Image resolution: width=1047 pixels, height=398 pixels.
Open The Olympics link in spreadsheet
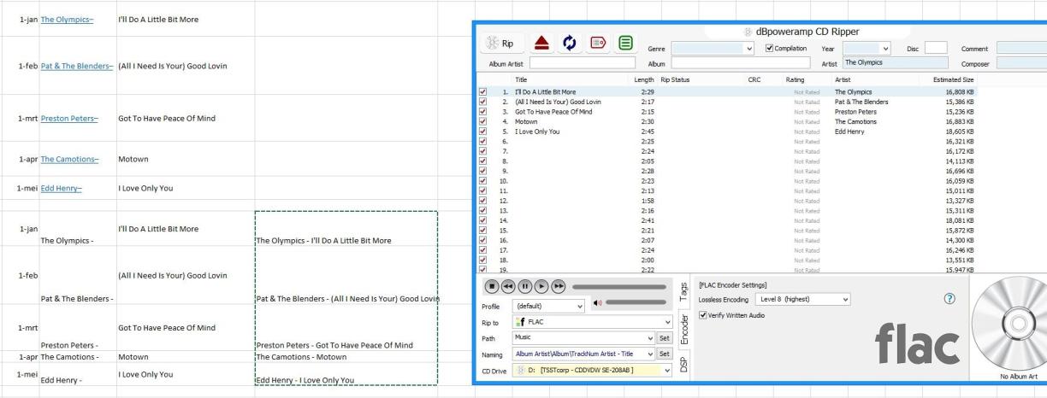click(x=71, y=20)
